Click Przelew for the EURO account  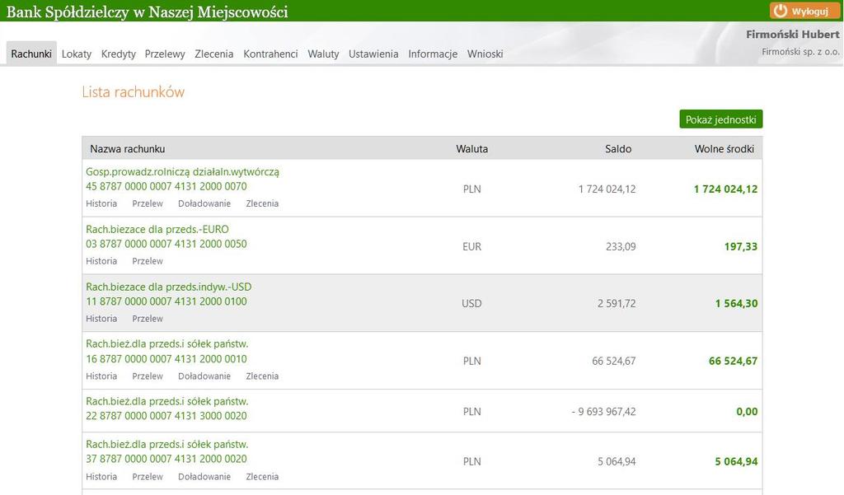click(148, 261)
